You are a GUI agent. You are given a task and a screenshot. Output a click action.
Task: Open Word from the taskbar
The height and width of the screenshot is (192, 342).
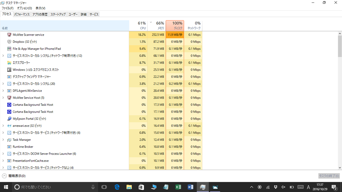click(x=190, y=187)
